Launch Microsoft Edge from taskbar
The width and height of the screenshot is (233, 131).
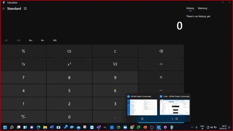[38, 127]
